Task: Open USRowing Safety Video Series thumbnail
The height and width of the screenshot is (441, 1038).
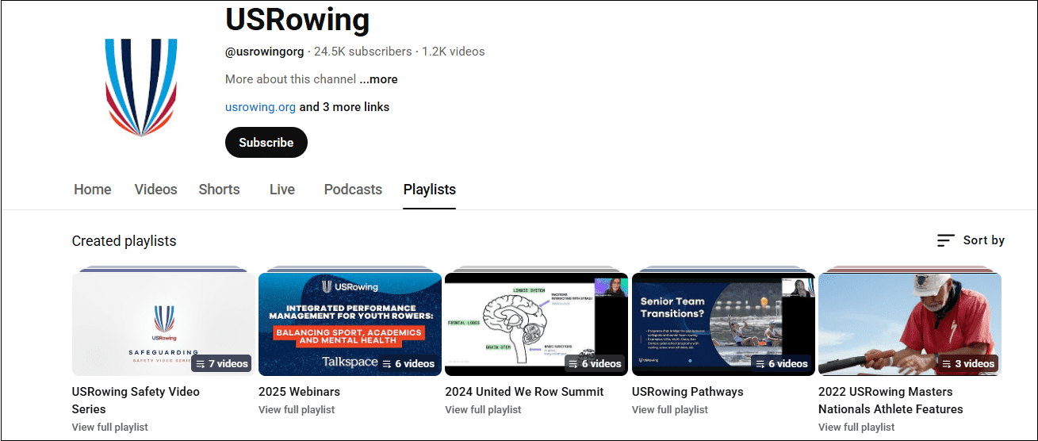Action: [163, 324]
